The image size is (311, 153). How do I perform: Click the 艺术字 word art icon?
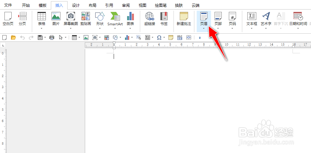[x=266, y=16]
